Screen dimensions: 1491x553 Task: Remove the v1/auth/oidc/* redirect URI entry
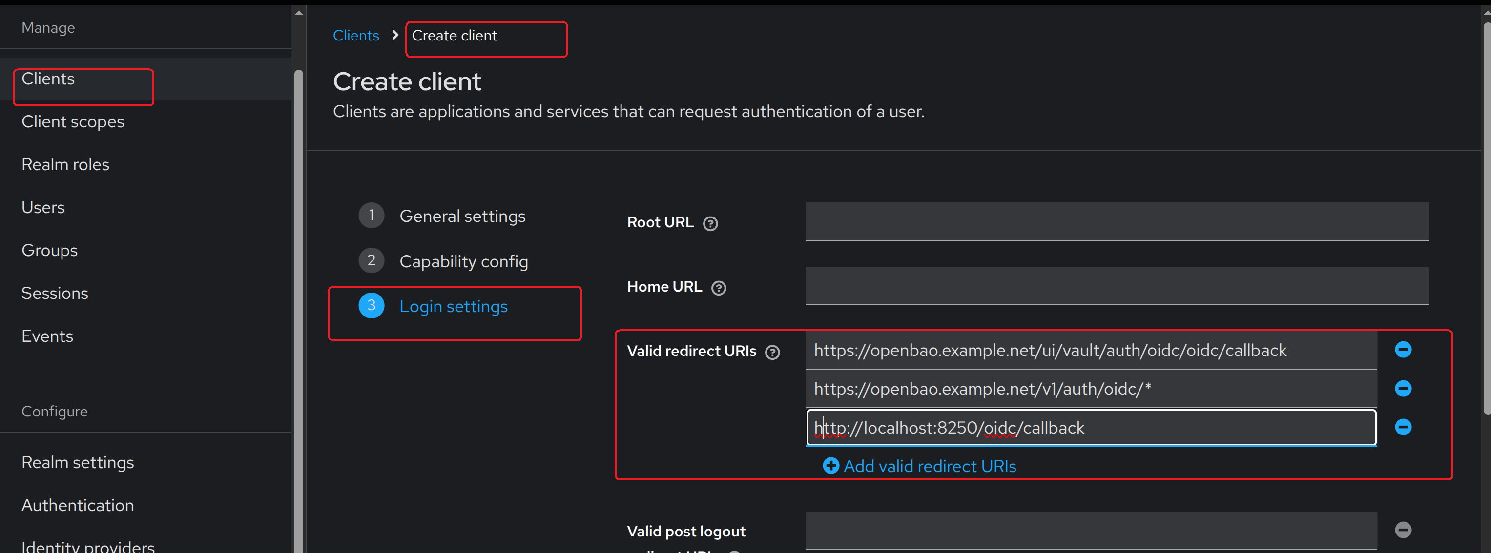tap(1403, 388)
